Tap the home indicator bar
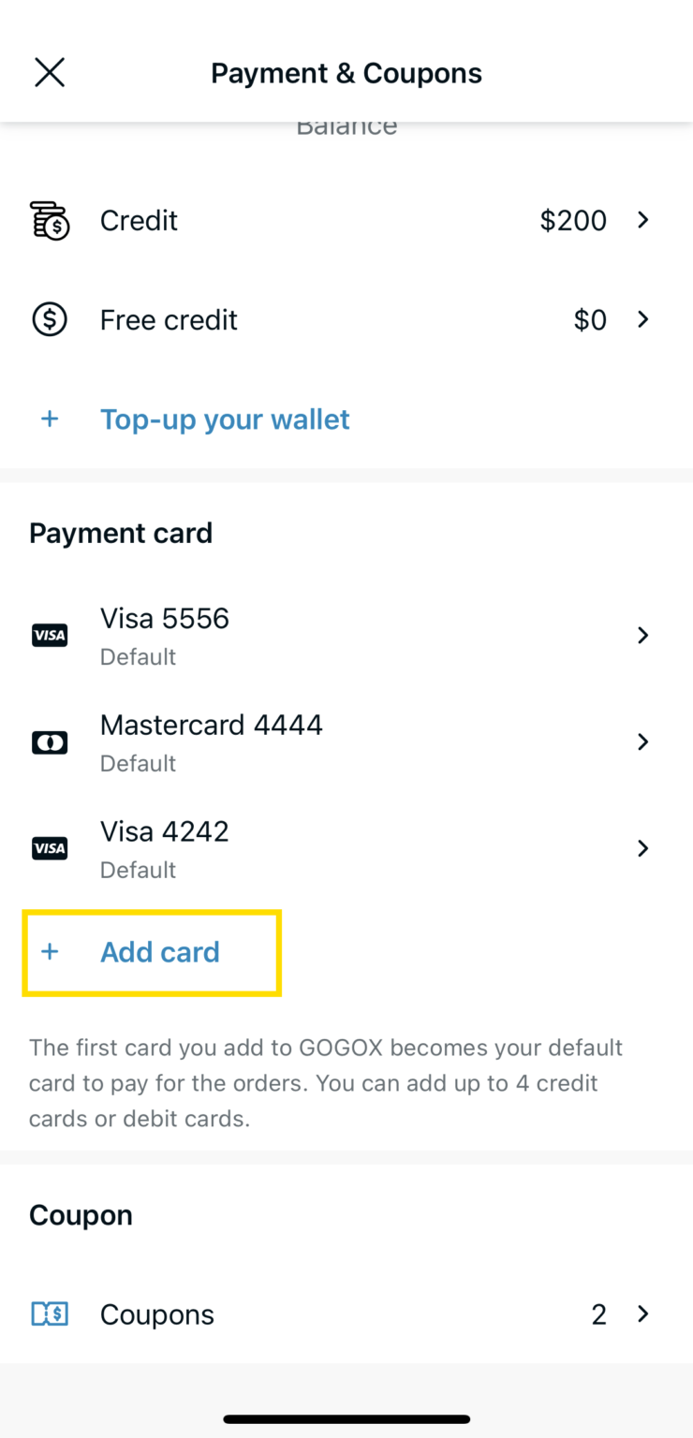This screenshot has height=1438, width=693. (346, 1419)
